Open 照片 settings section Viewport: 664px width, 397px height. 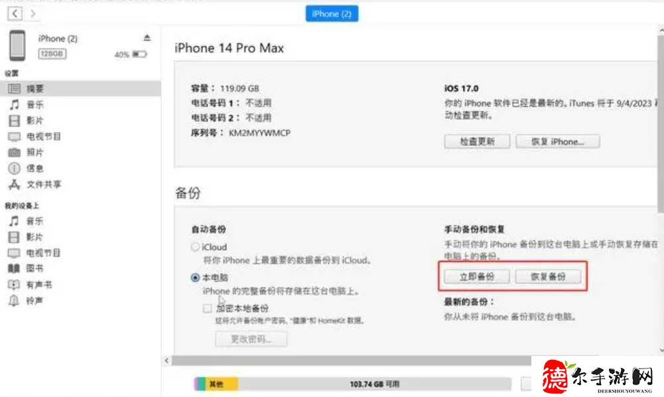tap(35, 152)
